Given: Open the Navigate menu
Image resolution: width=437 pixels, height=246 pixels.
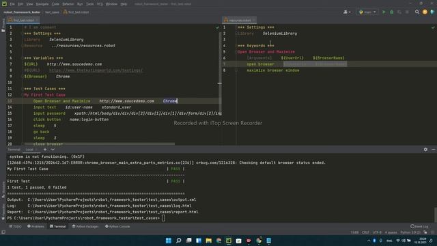Looking at the screenshot, I should tap(42, 4).
